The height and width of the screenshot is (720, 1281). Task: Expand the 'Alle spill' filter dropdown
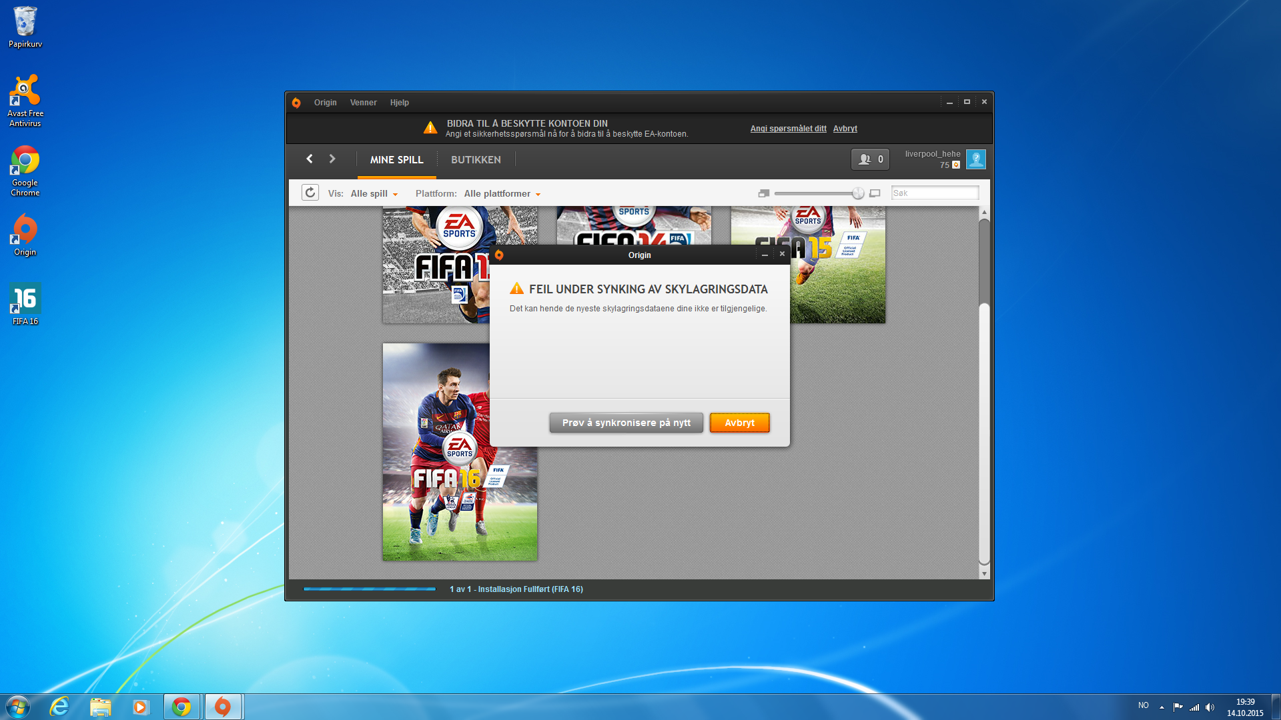point(374,194)
